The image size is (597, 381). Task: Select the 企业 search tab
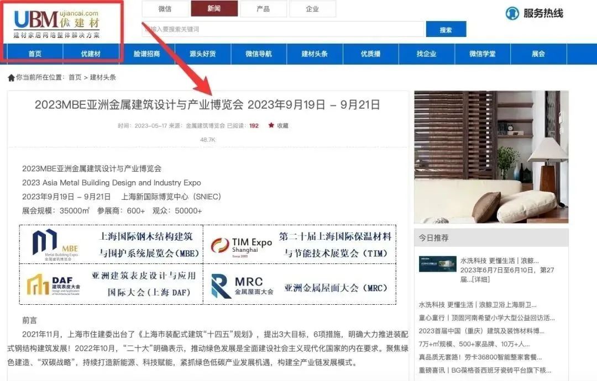tap(312, 9)
